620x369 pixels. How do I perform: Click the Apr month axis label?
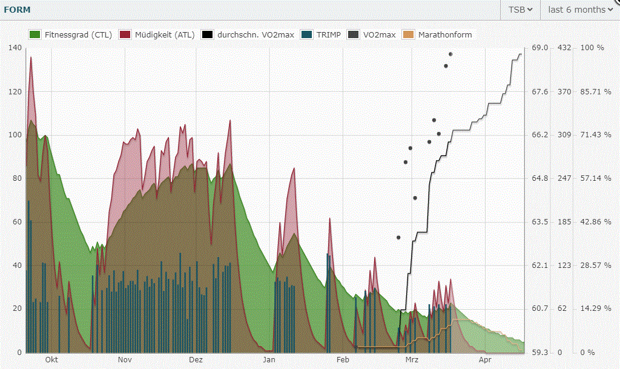click(x=485, y=359)
